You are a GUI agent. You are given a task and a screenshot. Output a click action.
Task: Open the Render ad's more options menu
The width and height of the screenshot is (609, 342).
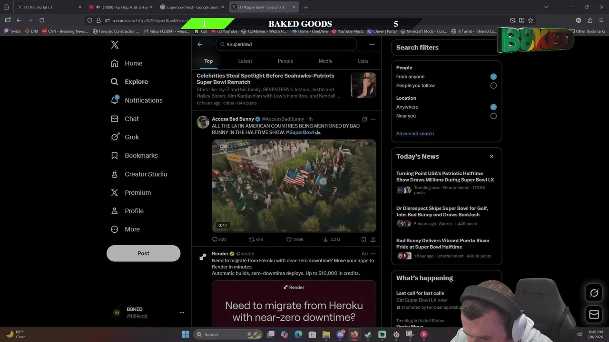[373, 254]
